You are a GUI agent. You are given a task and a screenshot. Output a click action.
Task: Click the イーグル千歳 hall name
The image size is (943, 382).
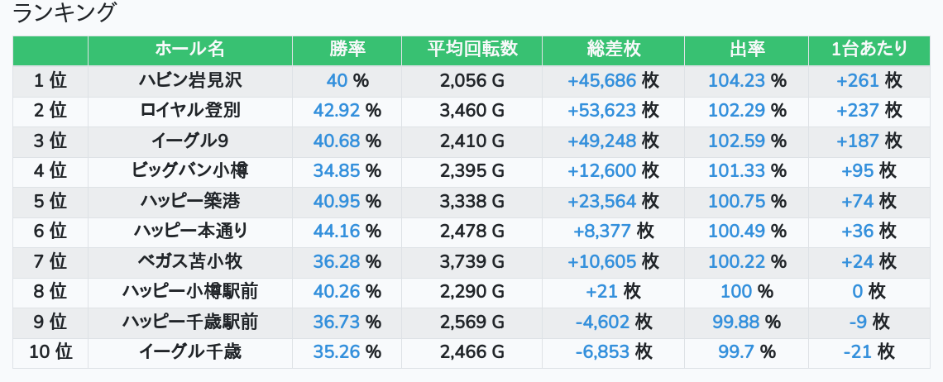tap(189, 352)
